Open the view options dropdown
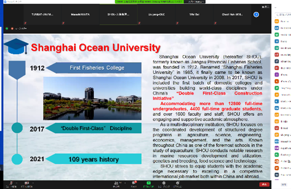The width and height of the screenshot is (291, 189). click(265, 7)
